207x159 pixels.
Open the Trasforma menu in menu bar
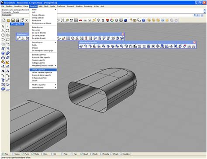tap(61, 7)
